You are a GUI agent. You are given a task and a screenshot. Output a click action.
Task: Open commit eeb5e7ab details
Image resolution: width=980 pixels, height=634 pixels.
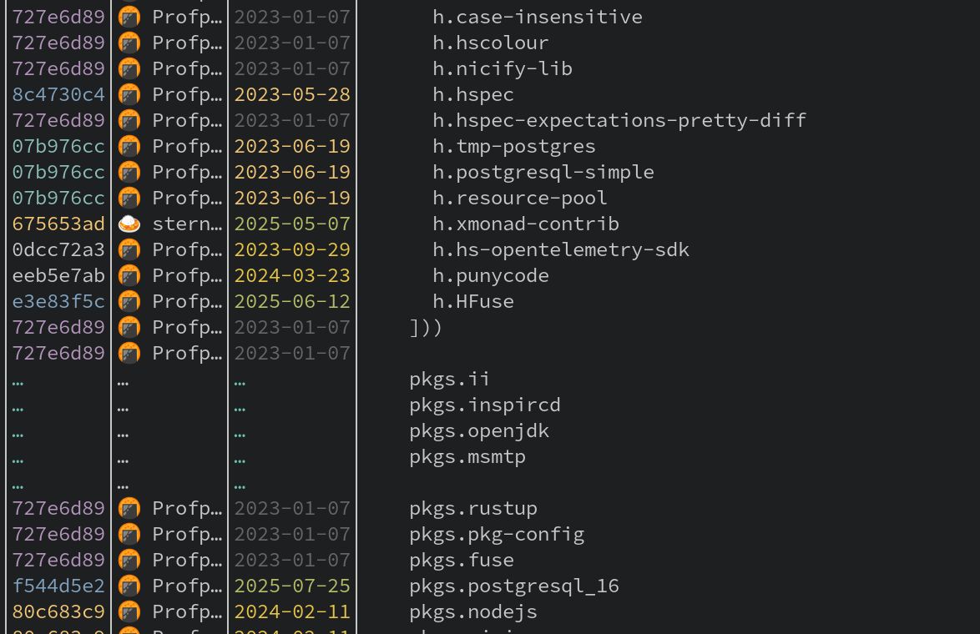click(x=58, y=275)
